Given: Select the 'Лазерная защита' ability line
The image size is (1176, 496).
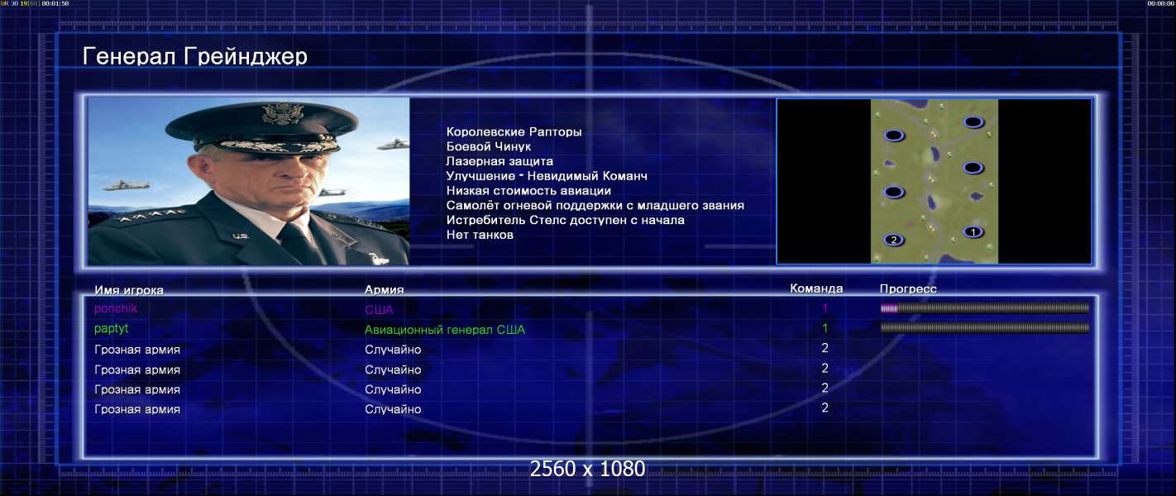Looking at the screenshot, I should pyautogui.click(x=500, y=161).
